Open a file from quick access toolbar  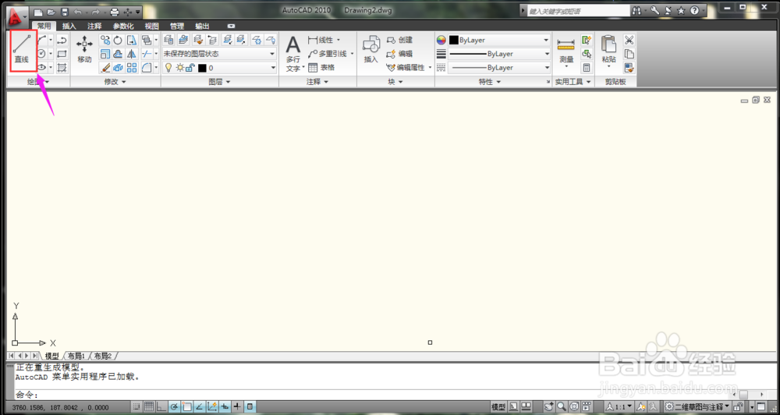tap(51, 12)
